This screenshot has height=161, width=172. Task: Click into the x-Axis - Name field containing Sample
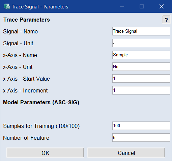click(x=141, y=55)
